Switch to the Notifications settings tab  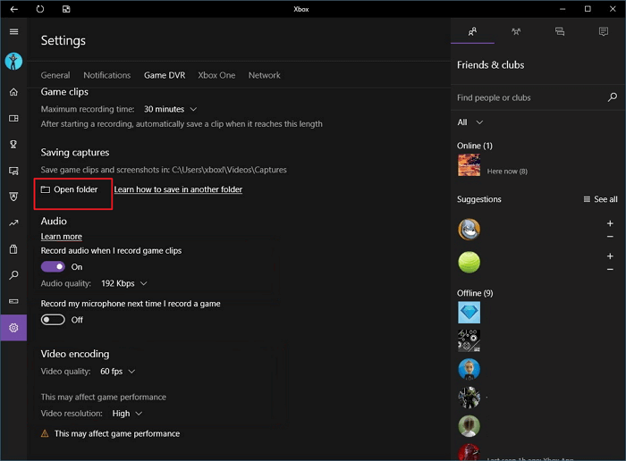click(106, 75)
